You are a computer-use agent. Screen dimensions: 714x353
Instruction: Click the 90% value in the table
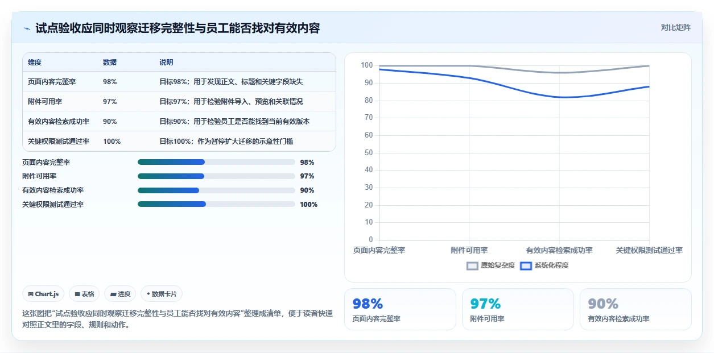[110, 122]
